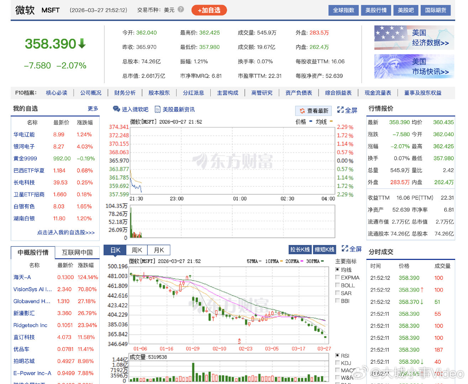Click the 进入微软吧 speech bubble icon

[x=115, y=109]
